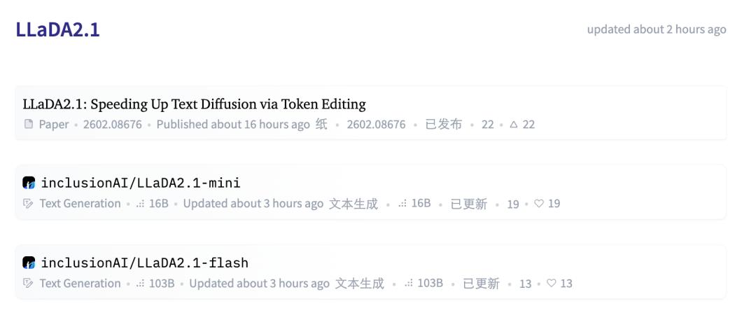Open the inclusionAI/LLaDA2.1-flash model page
Screen dimensions: 756x334
144,263
